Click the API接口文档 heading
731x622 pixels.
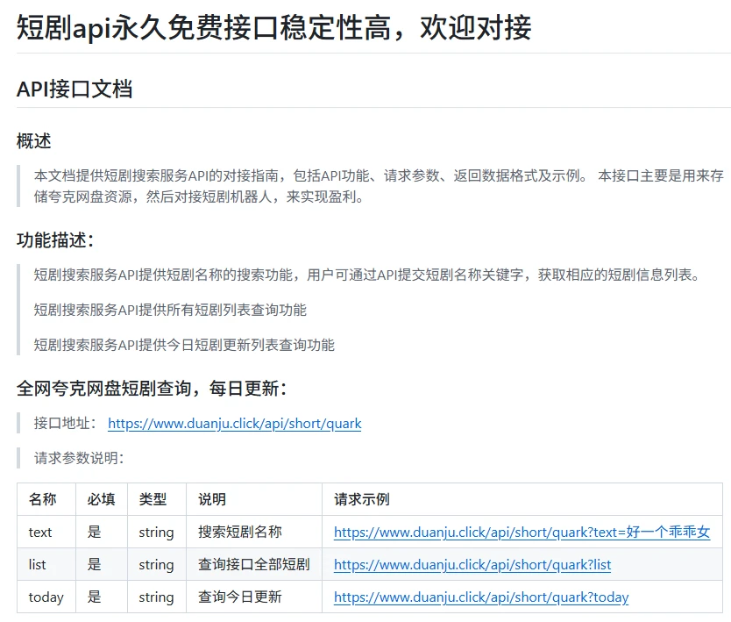tap(75, 89)
